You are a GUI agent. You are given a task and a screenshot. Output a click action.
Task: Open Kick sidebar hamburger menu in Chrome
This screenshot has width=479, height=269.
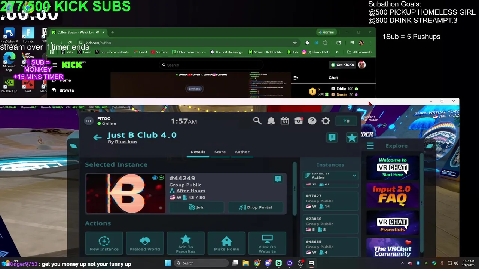(x=55, y=65)
